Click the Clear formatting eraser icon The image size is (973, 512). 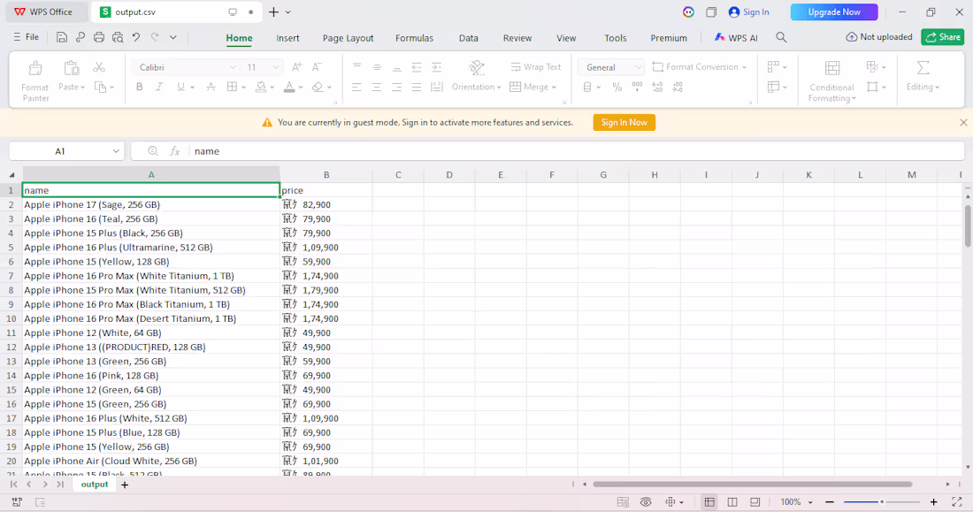pos(318,87)
